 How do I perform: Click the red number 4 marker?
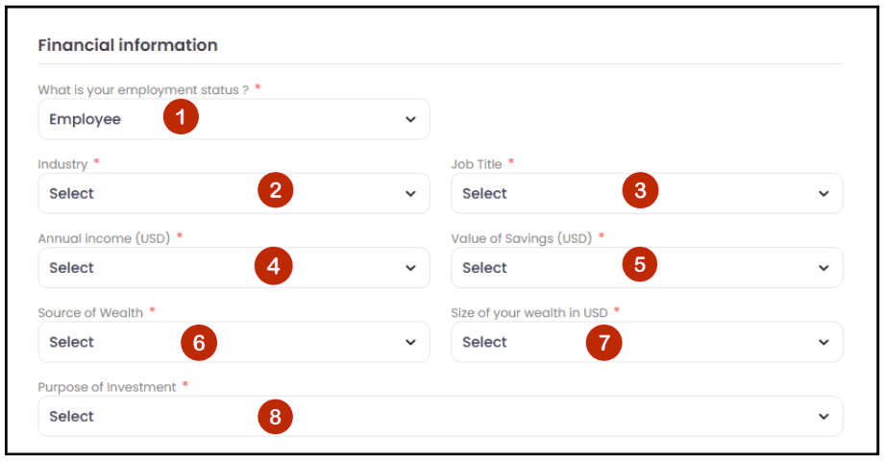pyautogui.click(x=273, y=266)
